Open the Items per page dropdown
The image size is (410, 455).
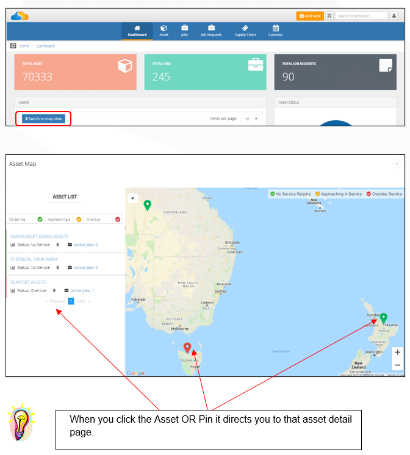pyautogui.click(x=250, y=119)
